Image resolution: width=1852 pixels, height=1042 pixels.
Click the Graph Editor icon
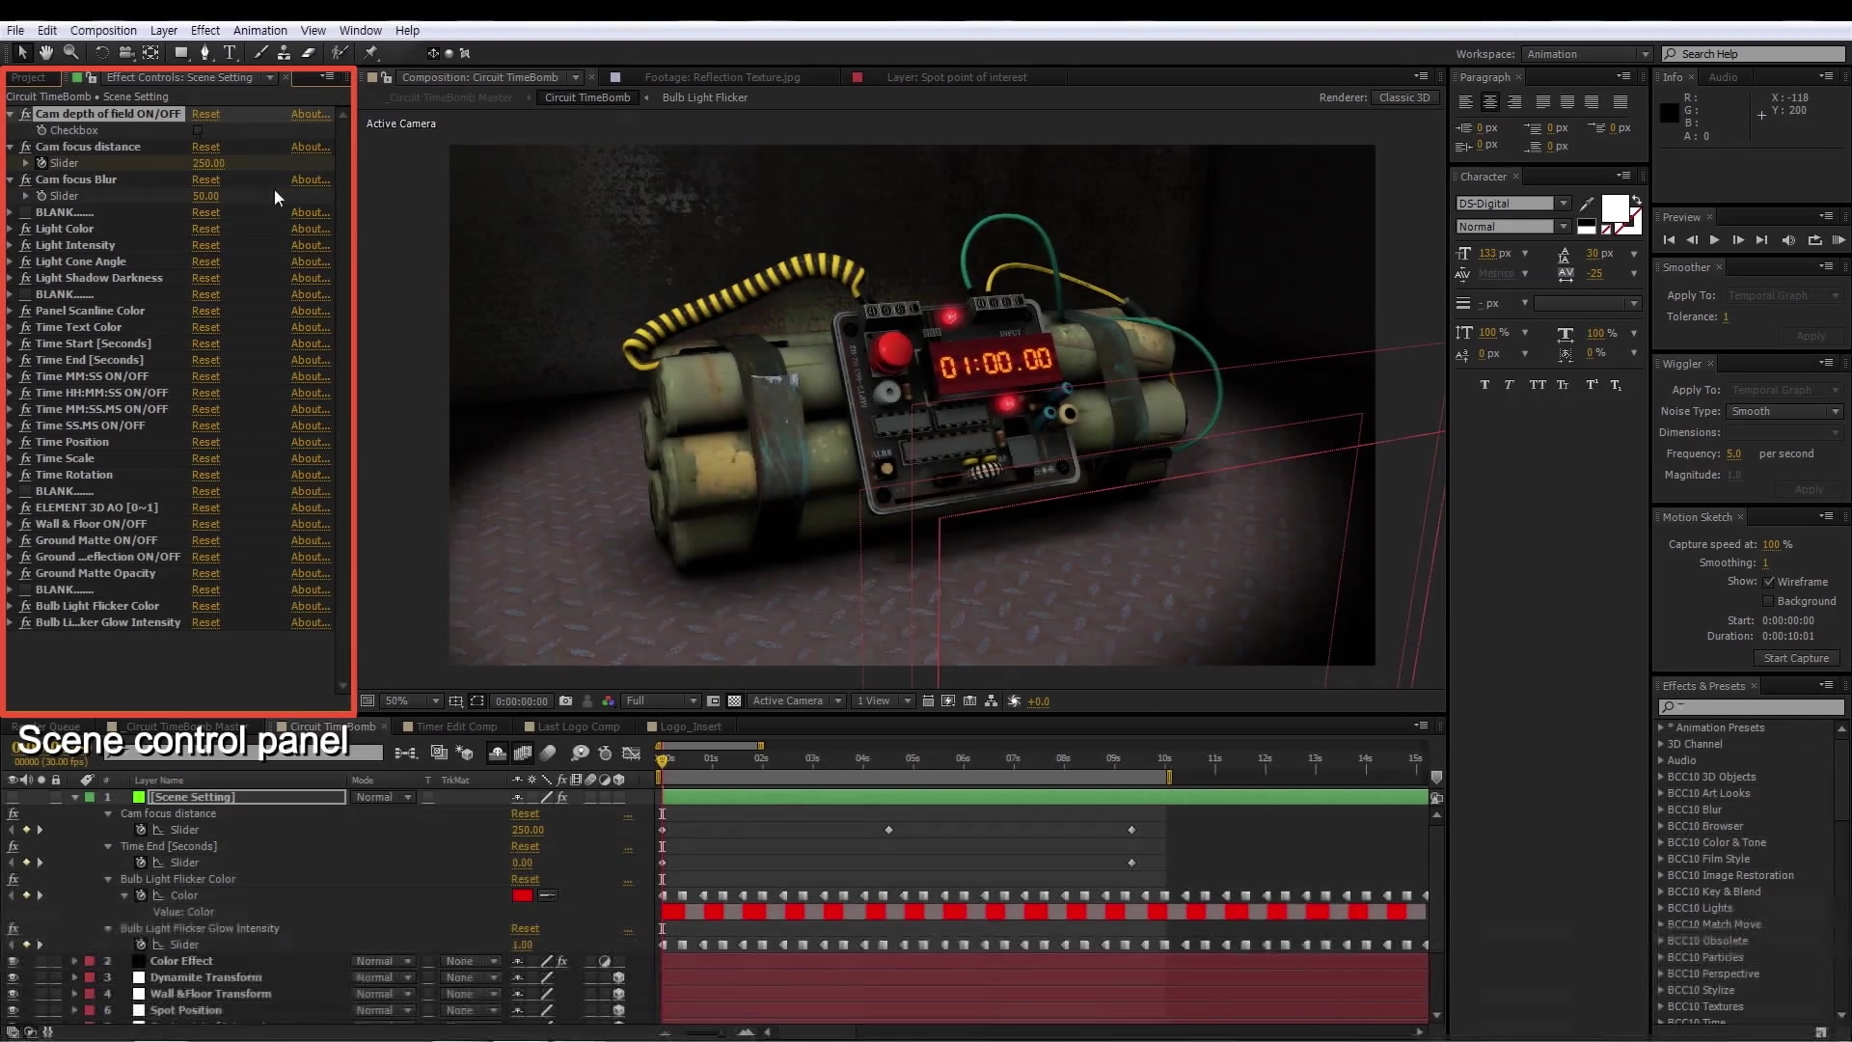click(630, 754)
